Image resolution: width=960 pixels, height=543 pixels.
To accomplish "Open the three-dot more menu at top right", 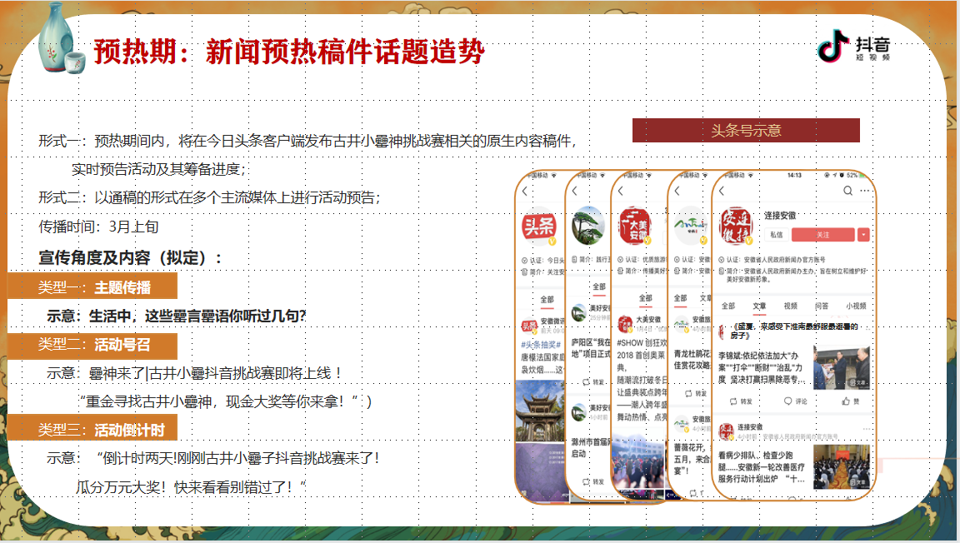I will click(864, 191).
